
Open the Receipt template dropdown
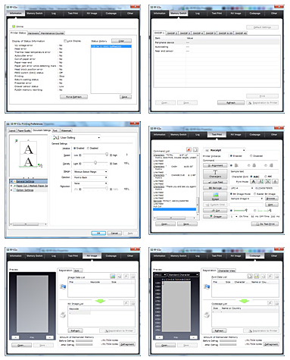(224, 150)
